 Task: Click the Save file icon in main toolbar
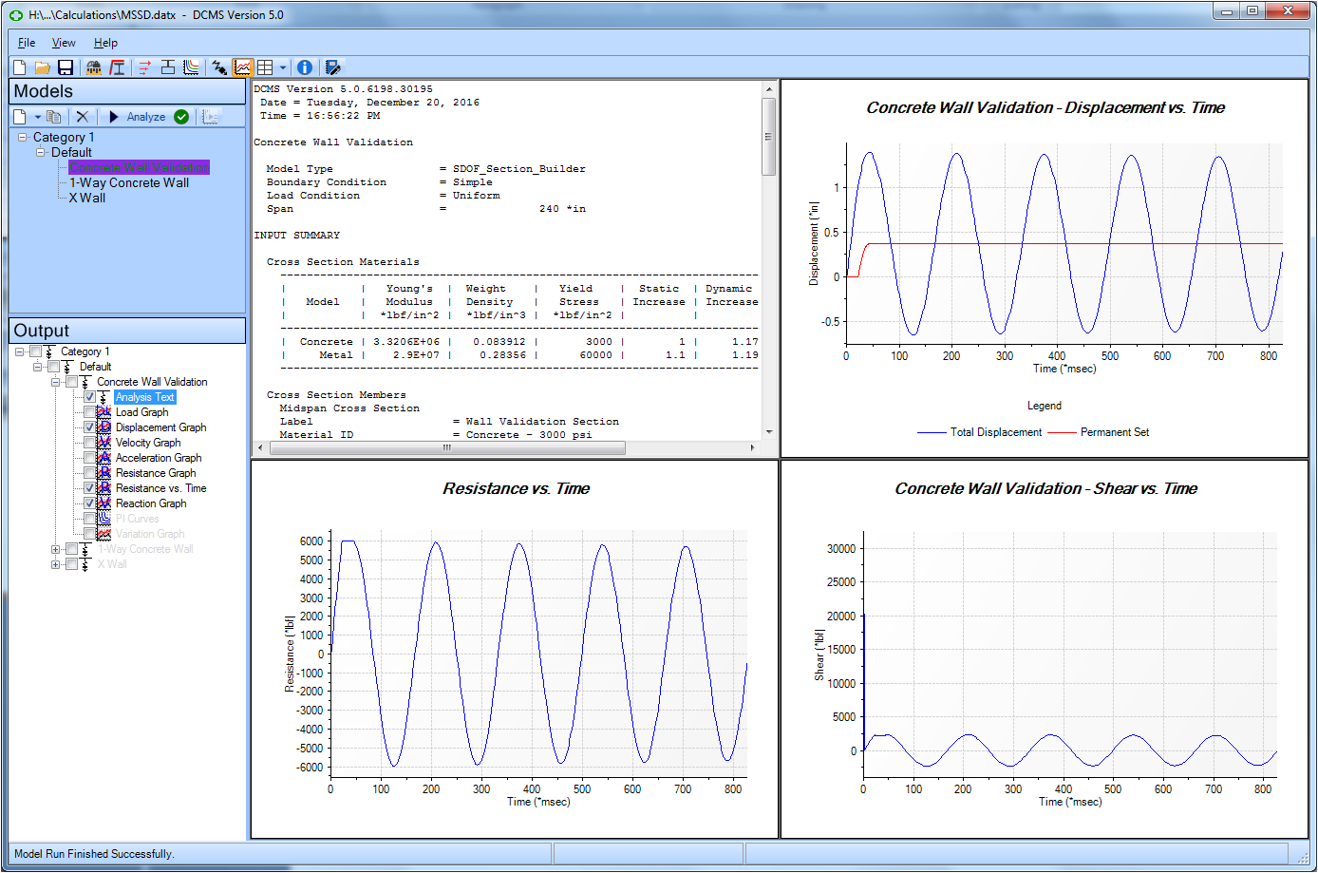66,67
